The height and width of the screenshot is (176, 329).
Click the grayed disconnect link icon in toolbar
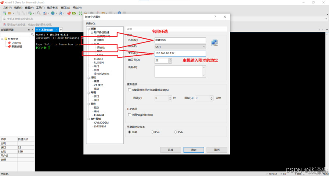point(23,13)
